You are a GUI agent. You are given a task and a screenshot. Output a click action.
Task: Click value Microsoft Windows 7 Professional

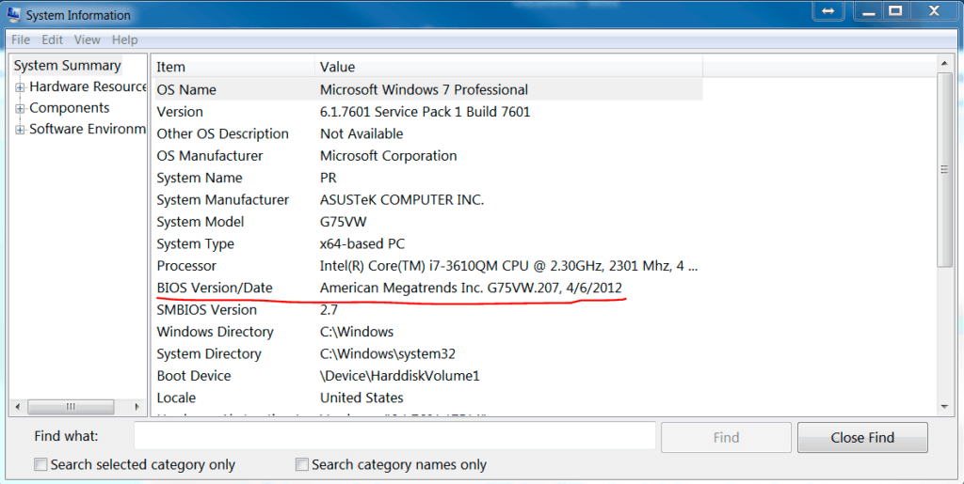click(x=424, y=89)
